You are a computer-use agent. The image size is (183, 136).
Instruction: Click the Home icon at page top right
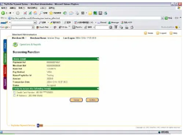click(x=145, y=33)
